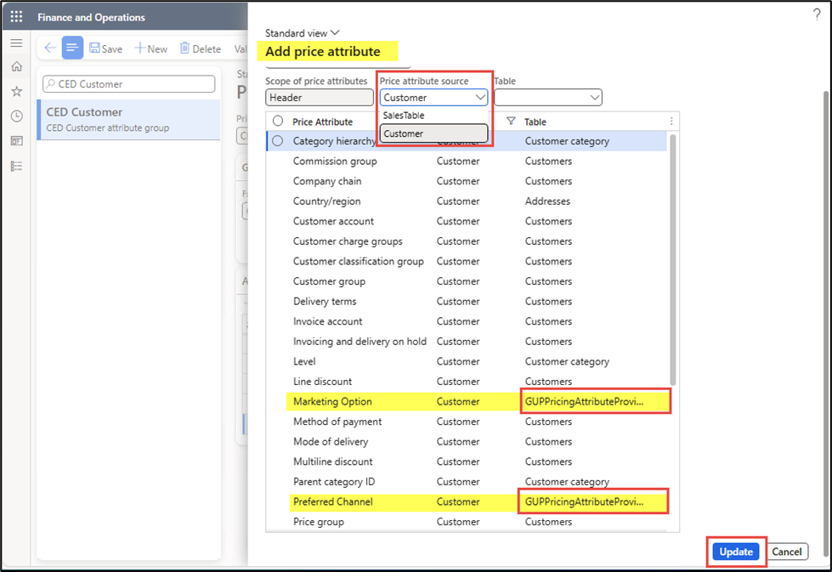832x572 pixels.
Task: Select the Customer account row
Action: pyautogui.click(x=467, y=221)
